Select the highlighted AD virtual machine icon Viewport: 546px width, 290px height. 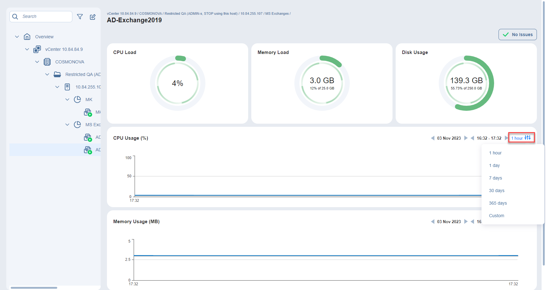point(88,150)
